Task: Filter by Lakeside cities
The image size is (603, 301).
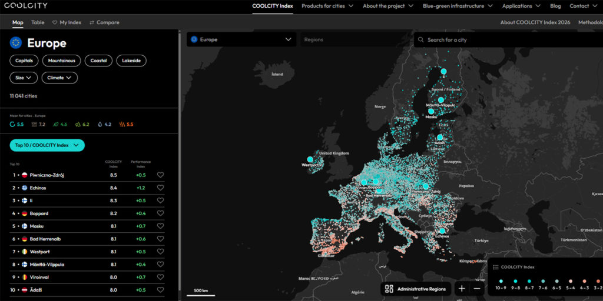Action: tap(131, 61)
